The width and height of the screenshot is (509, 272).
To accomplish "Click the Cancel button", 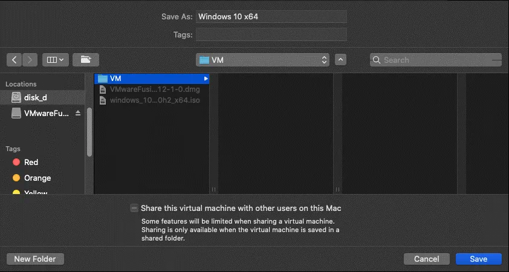I will (426, 259).
